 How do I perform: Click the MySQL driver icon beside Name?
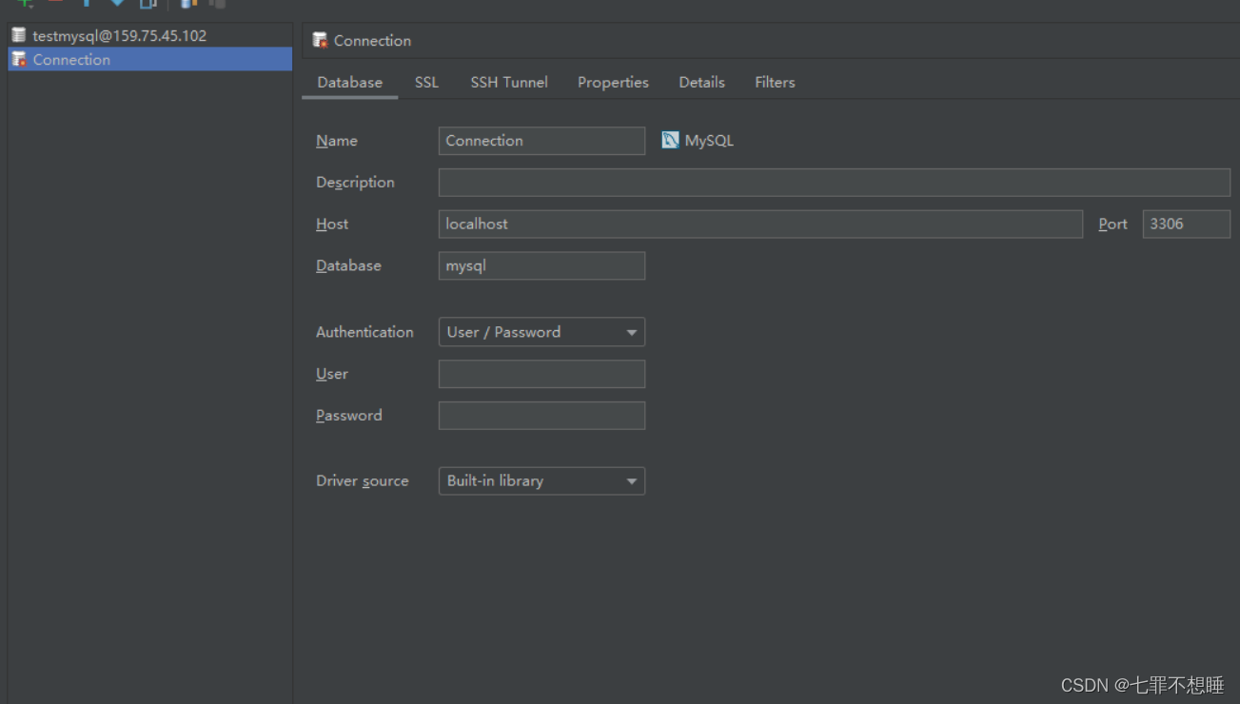point(670,141)
